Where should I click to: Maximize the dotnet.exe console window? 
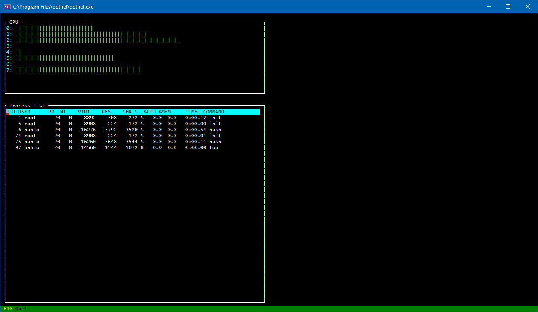pos(508,6)
